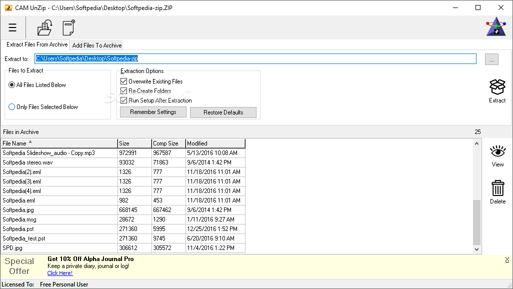Select Softpedia.eml file row
Viewport: 513px width, 289px height.
click(x=123, y=200)
